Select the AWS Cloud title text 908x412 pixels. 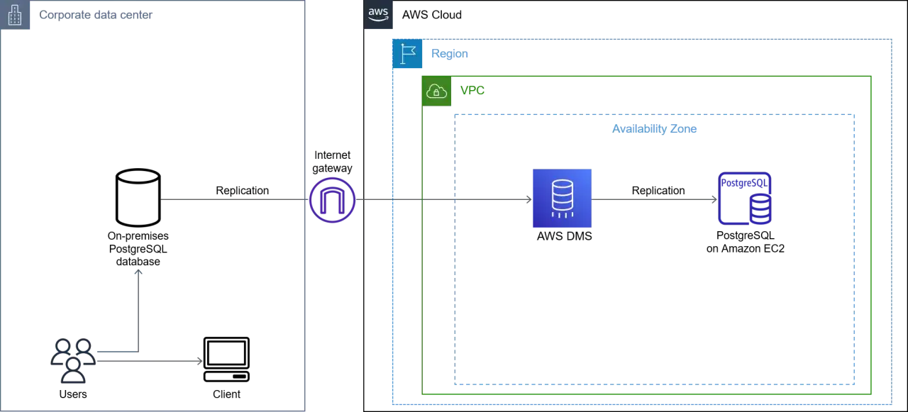[432, 14]
